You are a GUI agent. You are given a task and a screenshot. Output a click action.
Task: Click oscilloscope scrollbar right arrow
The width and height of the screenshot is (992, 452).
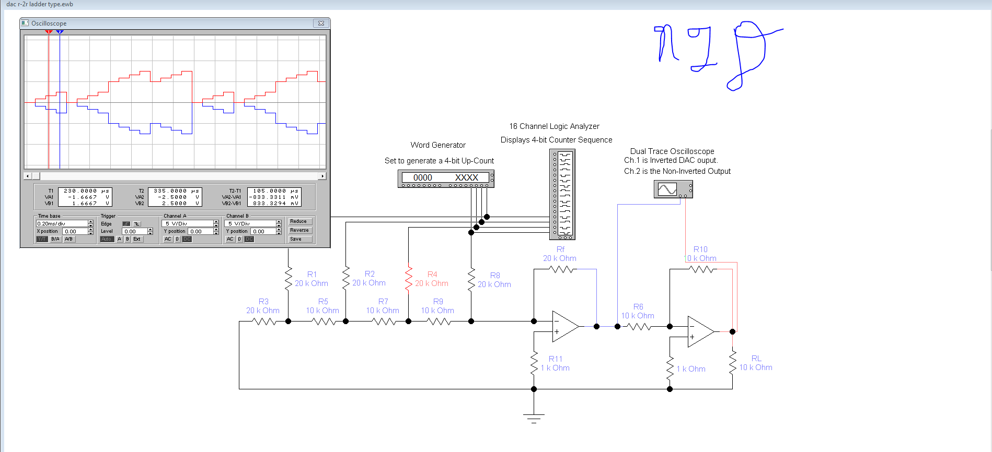click(322, 176)
